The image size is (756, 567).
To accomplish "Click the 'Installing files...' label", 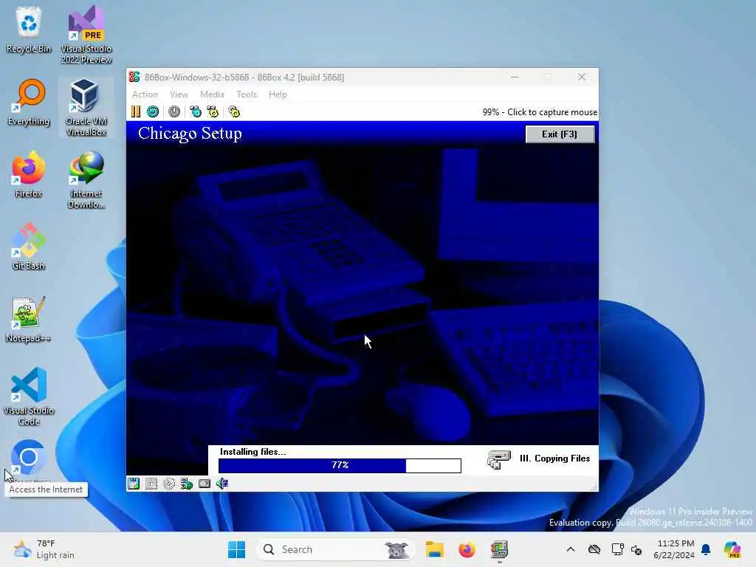I will (252, 452).
